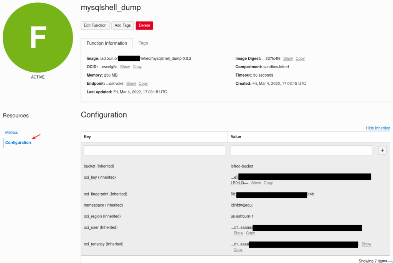The width and height of the screenshot is (393, 263).
Task: Click the mysqlshell_dump page title
Action: click(x=111, y=8)
